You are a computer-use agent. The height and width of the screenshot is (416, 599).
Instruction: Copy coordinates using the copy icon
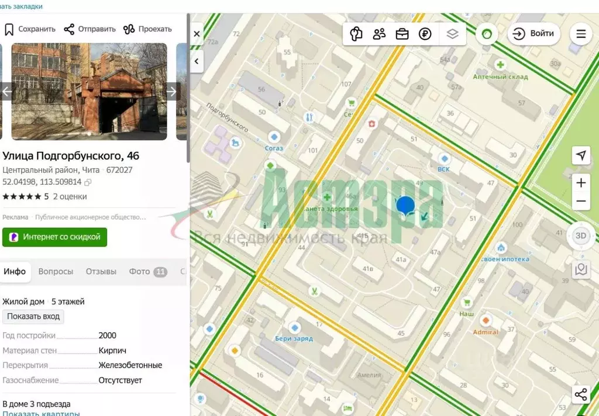[x=88, y=182]
